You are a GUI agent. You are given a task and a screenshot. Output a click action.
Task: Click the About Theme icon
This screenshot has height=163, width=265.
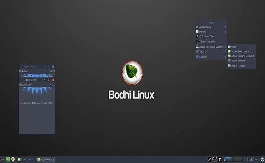(x=230, y=60)
